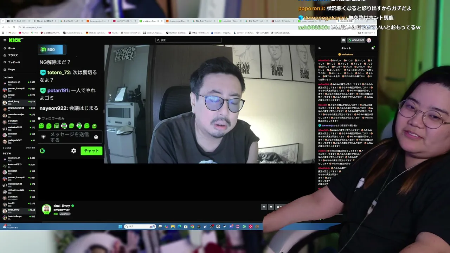The height and width of the screenshot is (253, 450).
Task: Click もっと見る under followed channels
Action: [x=7, y=148]
